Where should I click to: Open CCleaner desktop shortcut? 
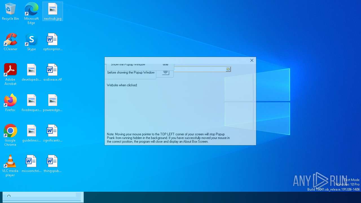coord(10,42)
